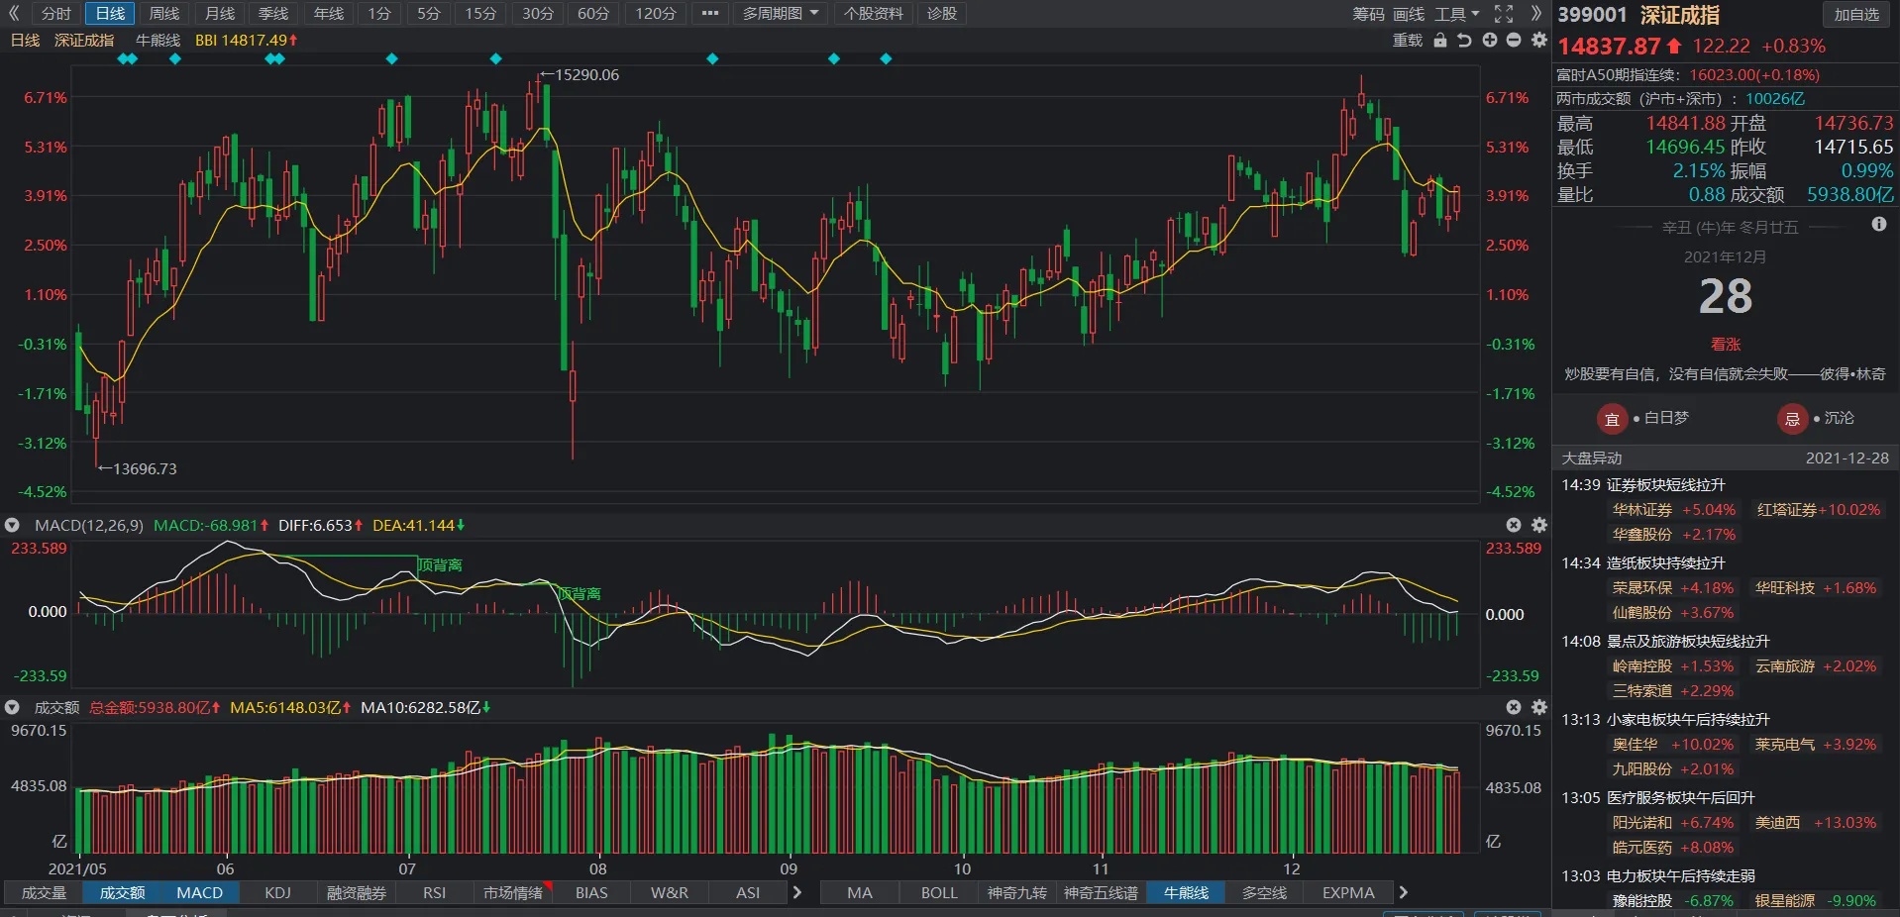Enable the BOLL main chart overlay
Image resolution: width=1900 pixels, height=917 pixels.
click(x=939, y=893)
